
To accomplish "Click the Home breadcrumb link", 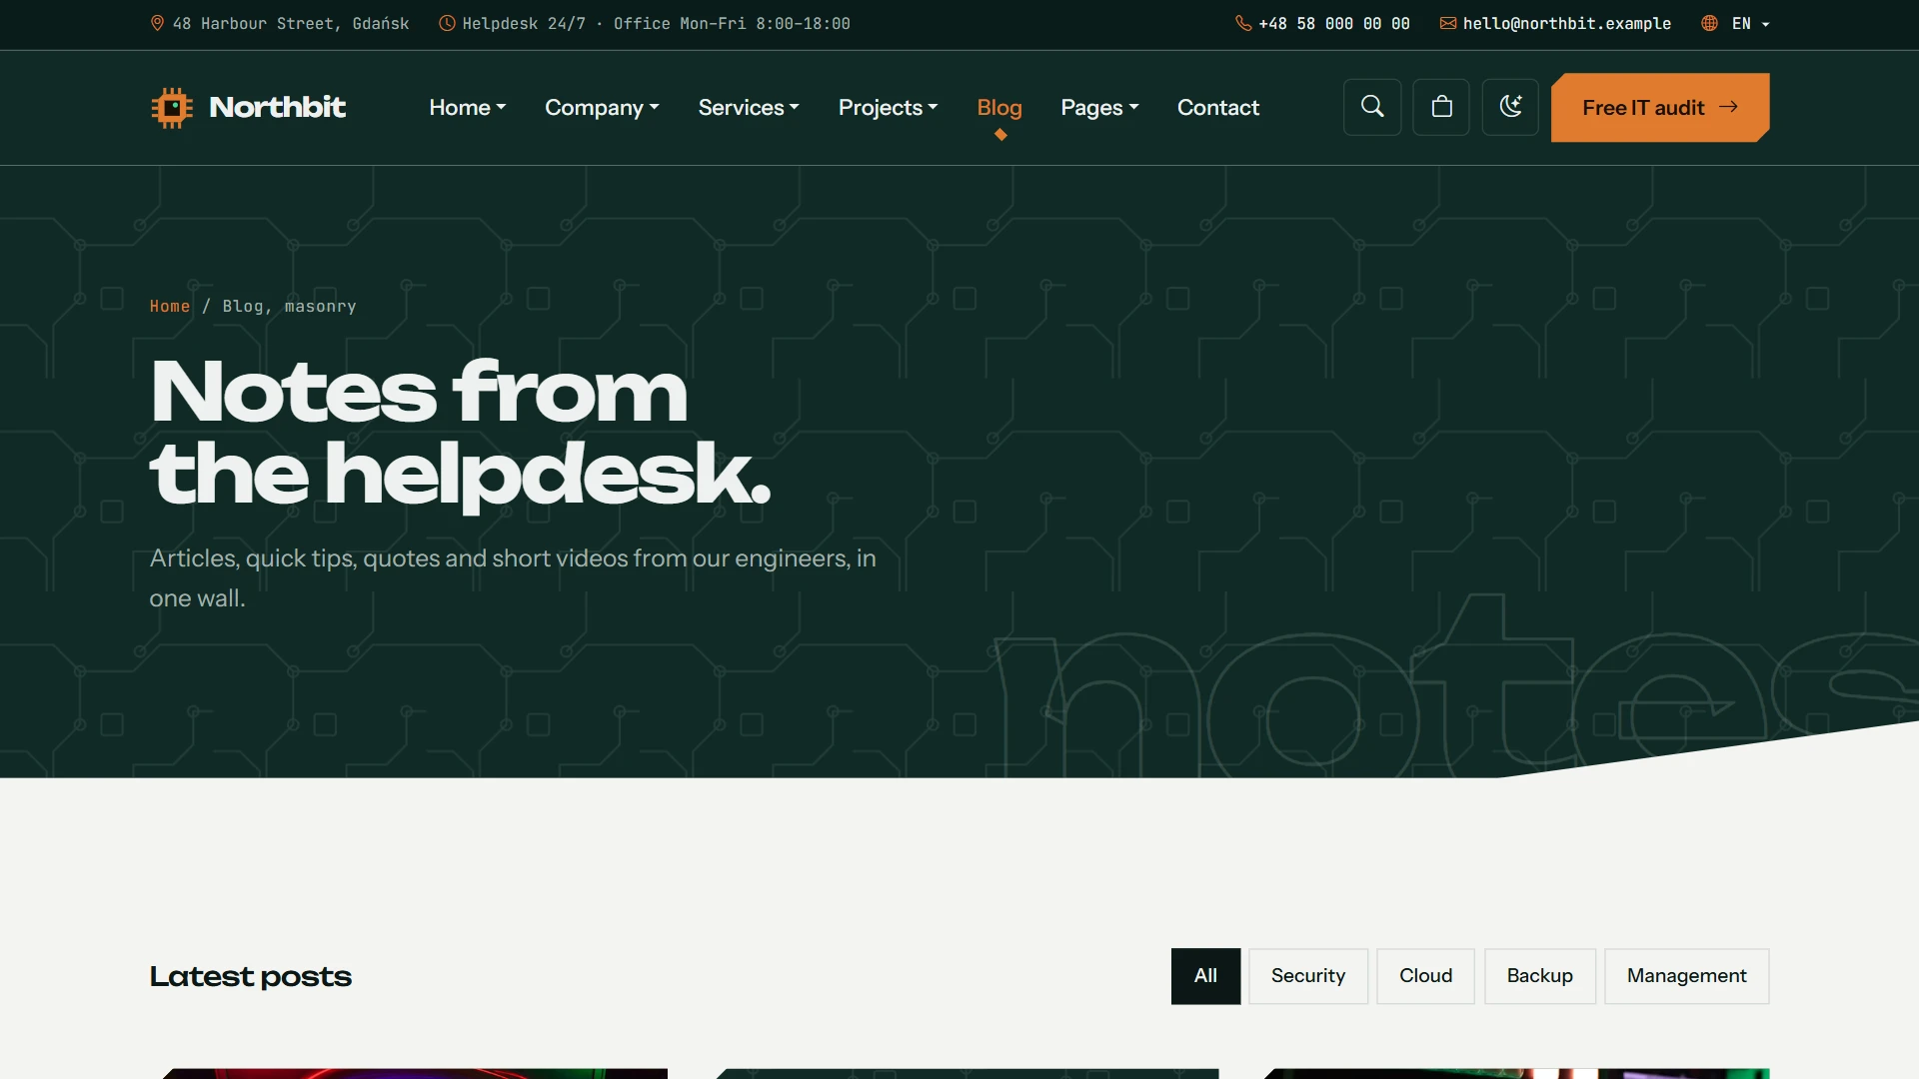I will tap(170, 306).
